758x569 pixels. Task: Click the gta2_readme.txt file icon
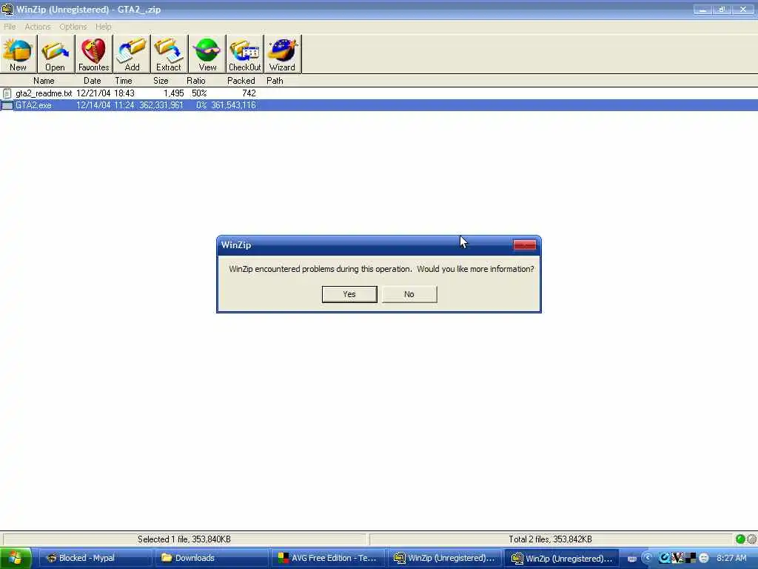click(x=7, y=93)
